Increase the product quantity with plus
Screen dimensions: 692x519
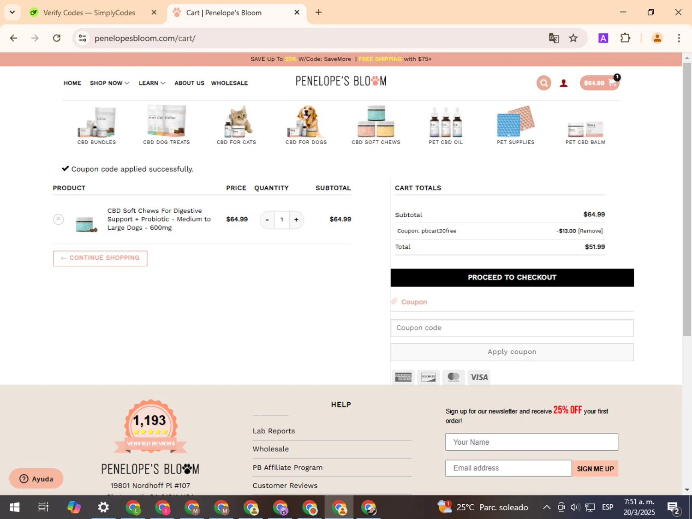(296, 220)
